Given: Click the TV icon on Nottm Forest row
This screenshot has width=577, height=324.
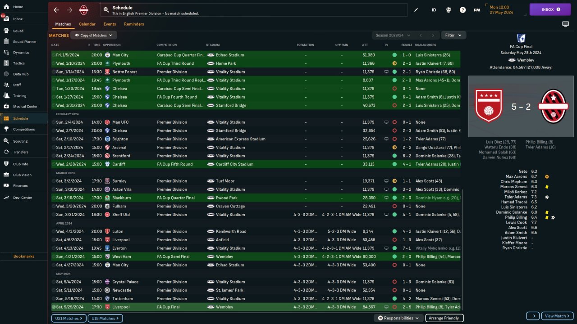Looking at the screenshot, I should pos(386,72).
